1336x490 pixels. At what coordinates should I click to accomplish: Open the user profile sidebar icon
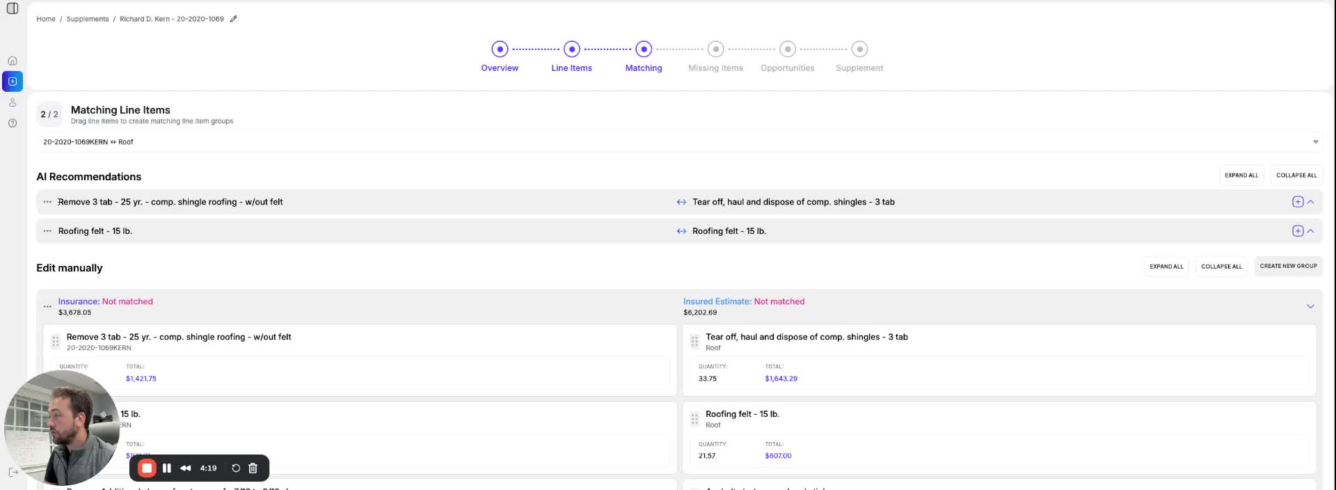[x=12, y=102]
